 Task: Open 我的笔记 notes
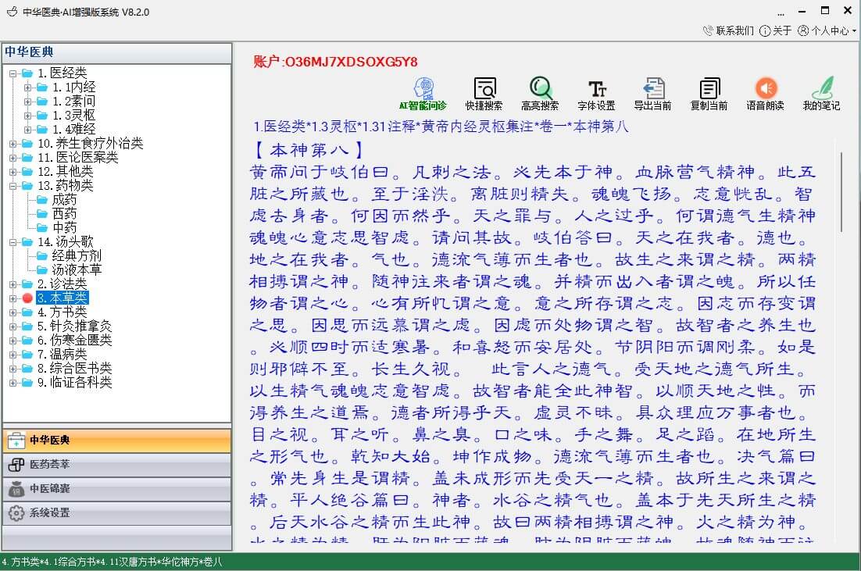[821, 94]
